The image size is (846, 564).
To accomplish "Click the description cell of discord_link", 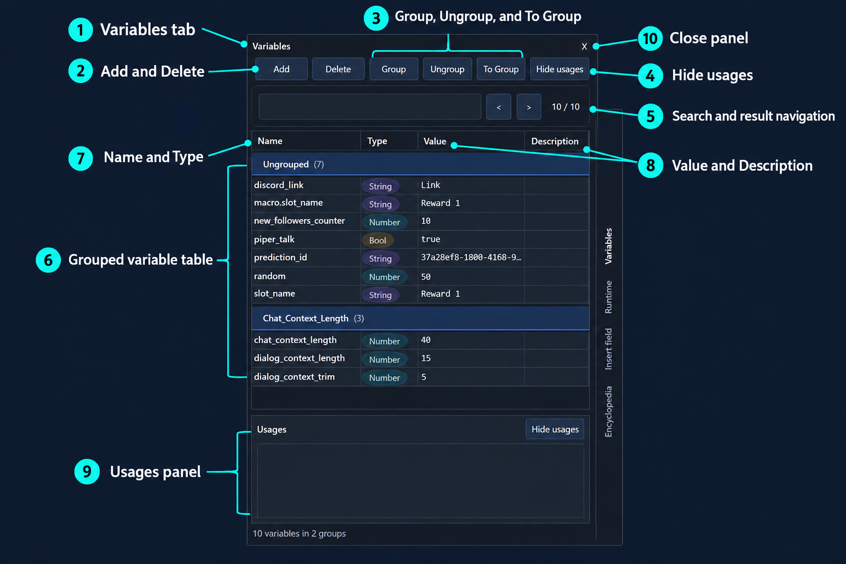I will 556,185.
